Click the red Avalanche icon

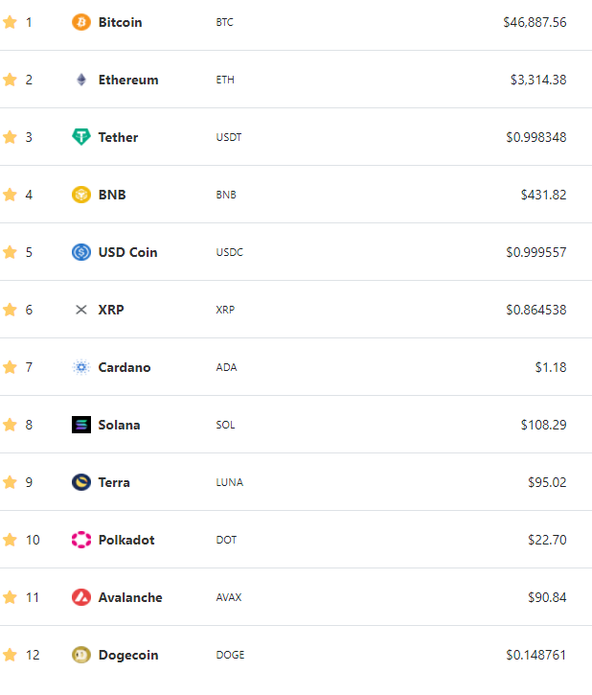[x=81, y=597]
